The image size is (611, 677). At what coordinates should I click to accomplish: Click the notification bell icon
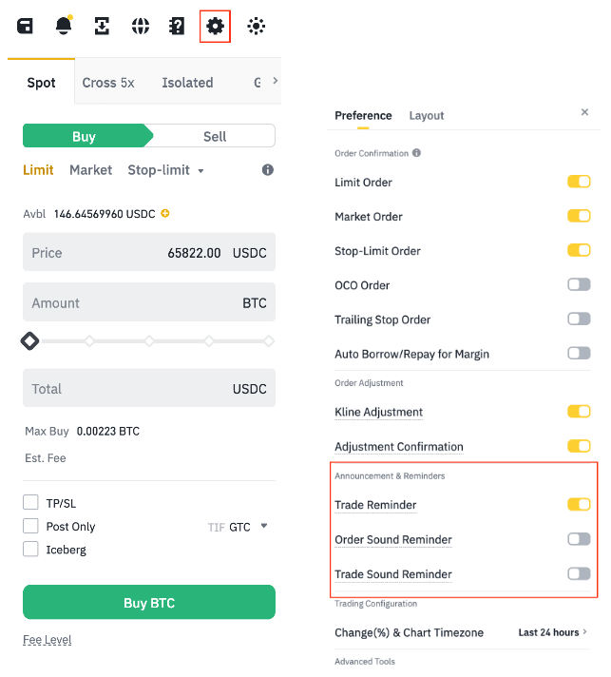coord(64,27)
